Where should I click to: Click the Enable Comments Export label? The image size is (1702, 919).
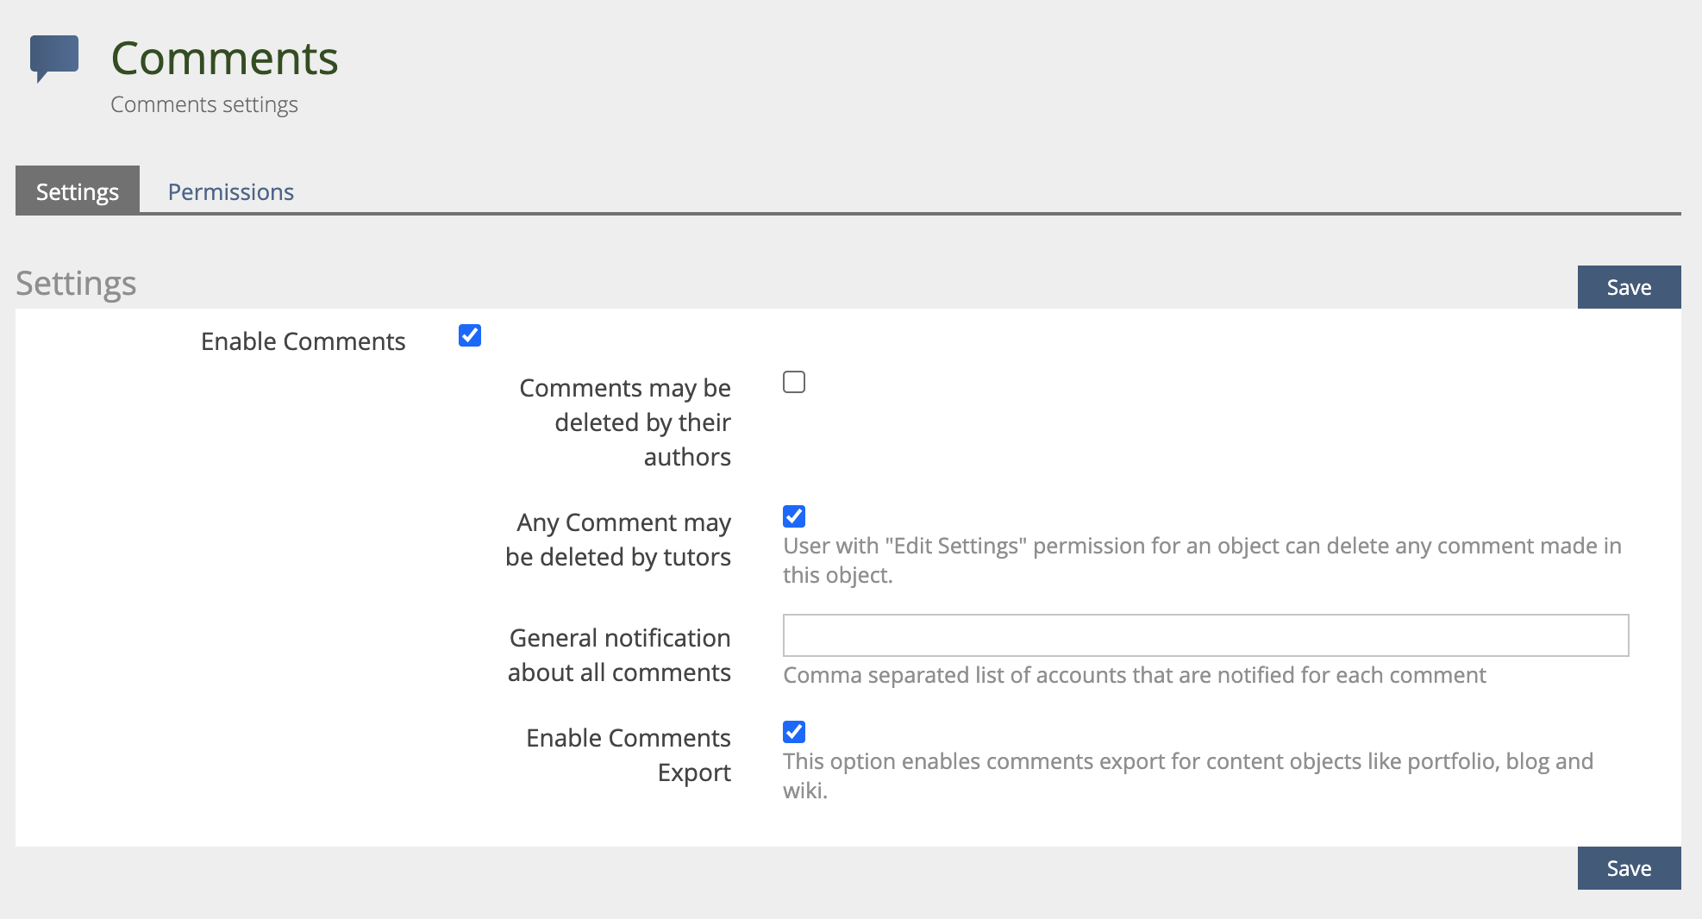pyautogui.click(x=629, y=755)
